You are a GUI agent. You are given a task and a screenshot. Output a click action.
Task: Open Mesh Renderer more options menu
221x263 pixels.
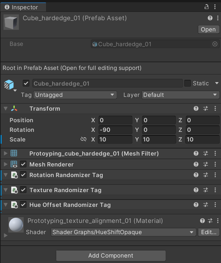tap(215, 165)
